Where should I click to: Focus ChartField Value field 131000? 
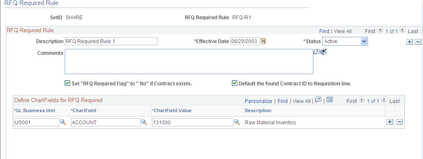click(x=193, y=123)
